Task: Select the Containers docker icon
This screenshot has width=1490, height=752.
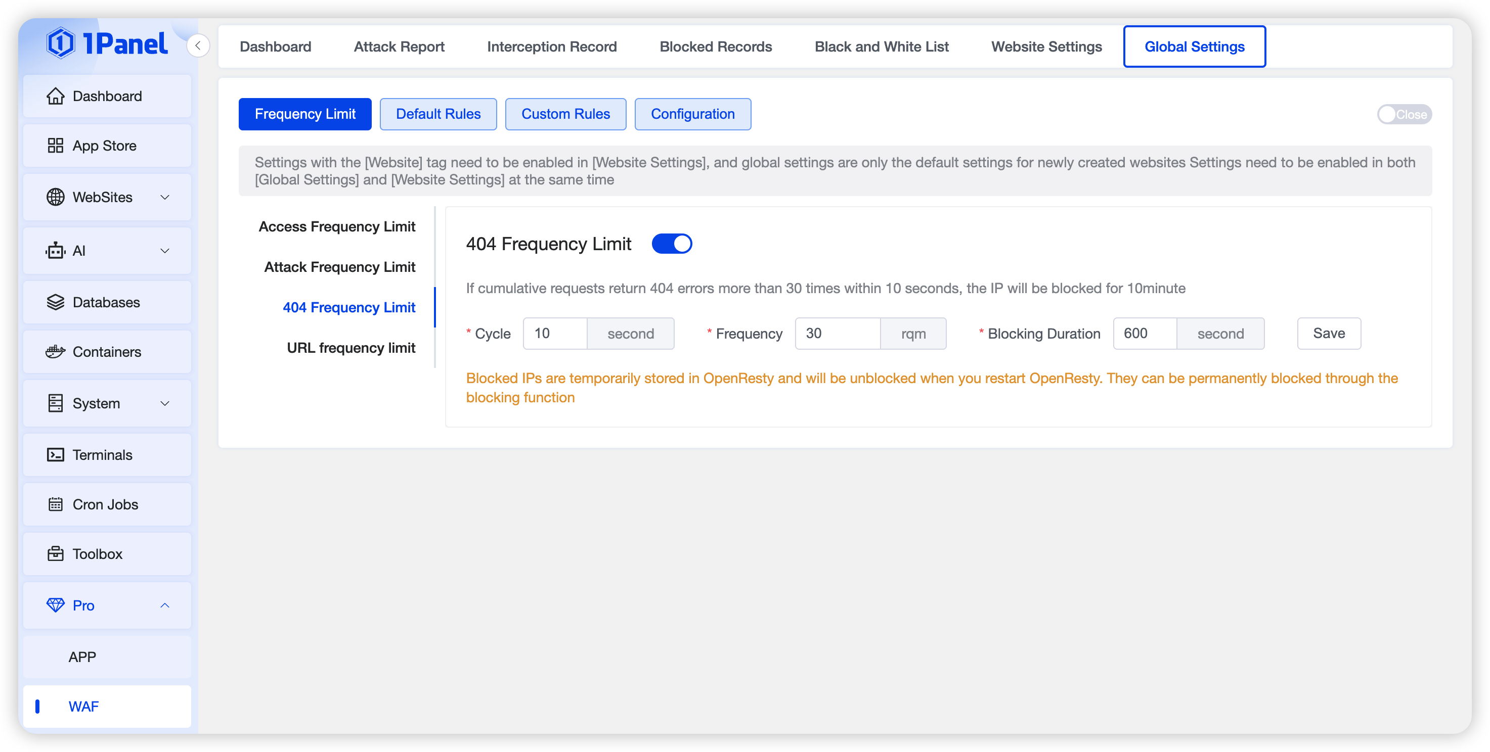Action: 55,351
